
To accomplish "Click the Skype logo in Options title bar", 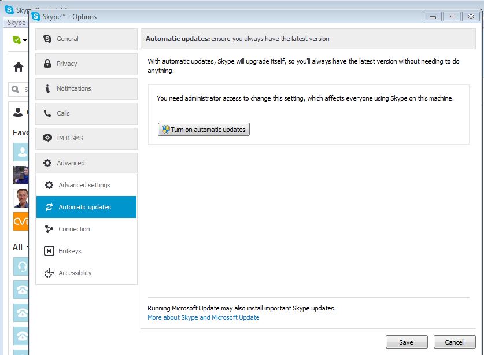I will [x=36, y=16].
